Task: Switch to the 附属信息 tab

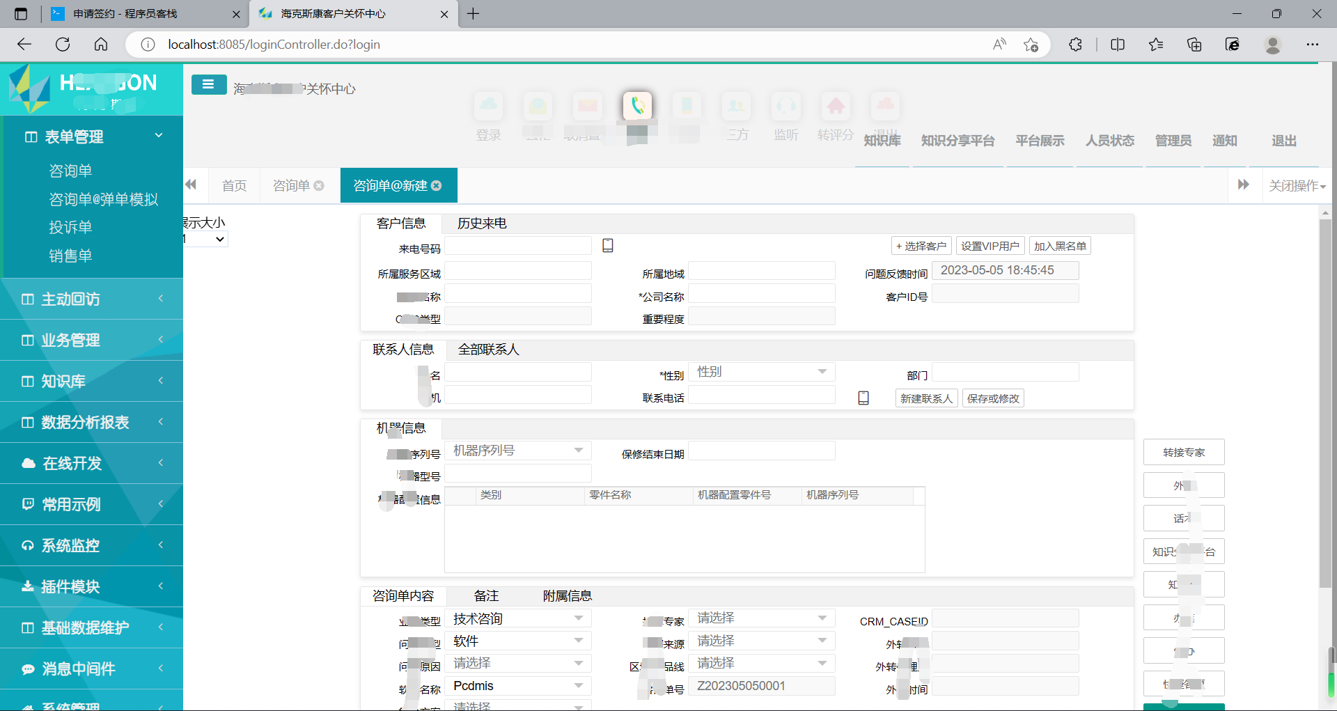Action: 568,596
